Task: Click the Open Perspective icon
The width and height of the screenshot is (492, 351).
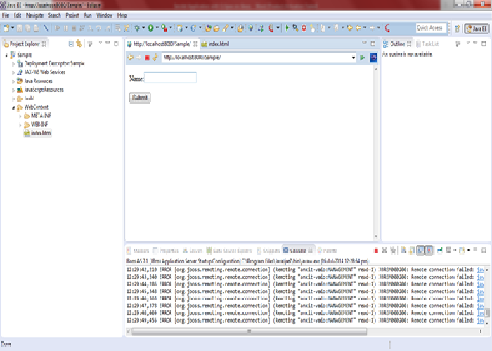Action: coord(458,29)
